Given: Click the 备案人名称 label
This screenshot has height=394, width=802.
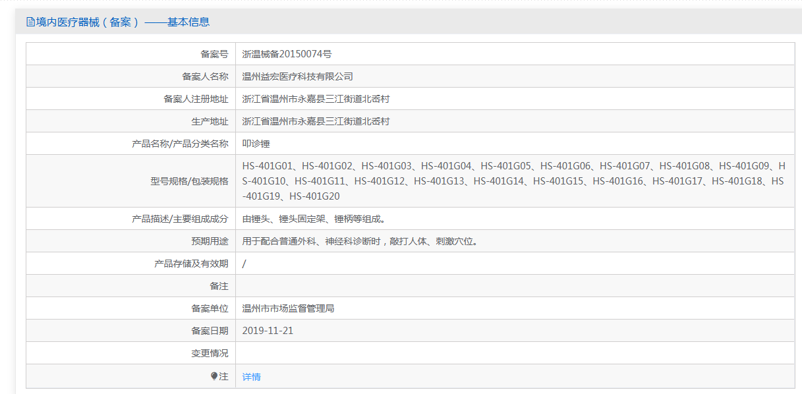Looking at the screenshot, I should (205, 76).
